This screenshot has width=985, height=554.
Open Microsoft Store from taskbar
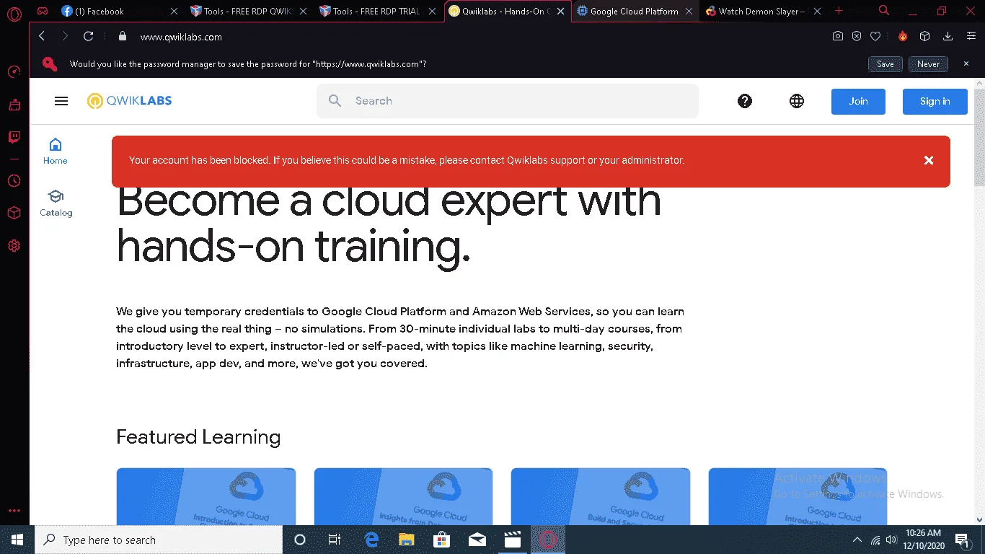[441, 540]
